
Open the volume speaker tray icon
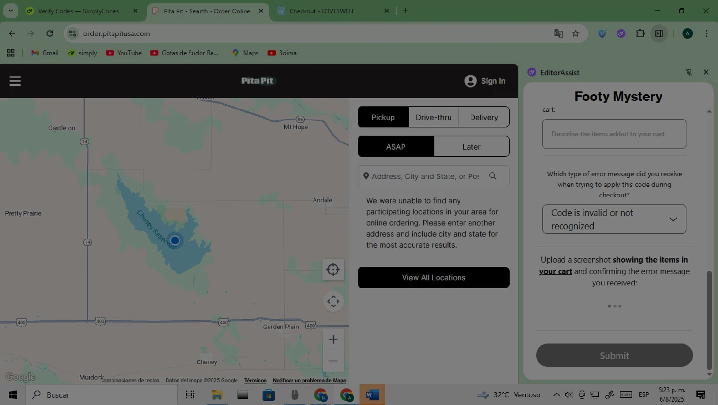pyautogui.click(x=569, y=395)
